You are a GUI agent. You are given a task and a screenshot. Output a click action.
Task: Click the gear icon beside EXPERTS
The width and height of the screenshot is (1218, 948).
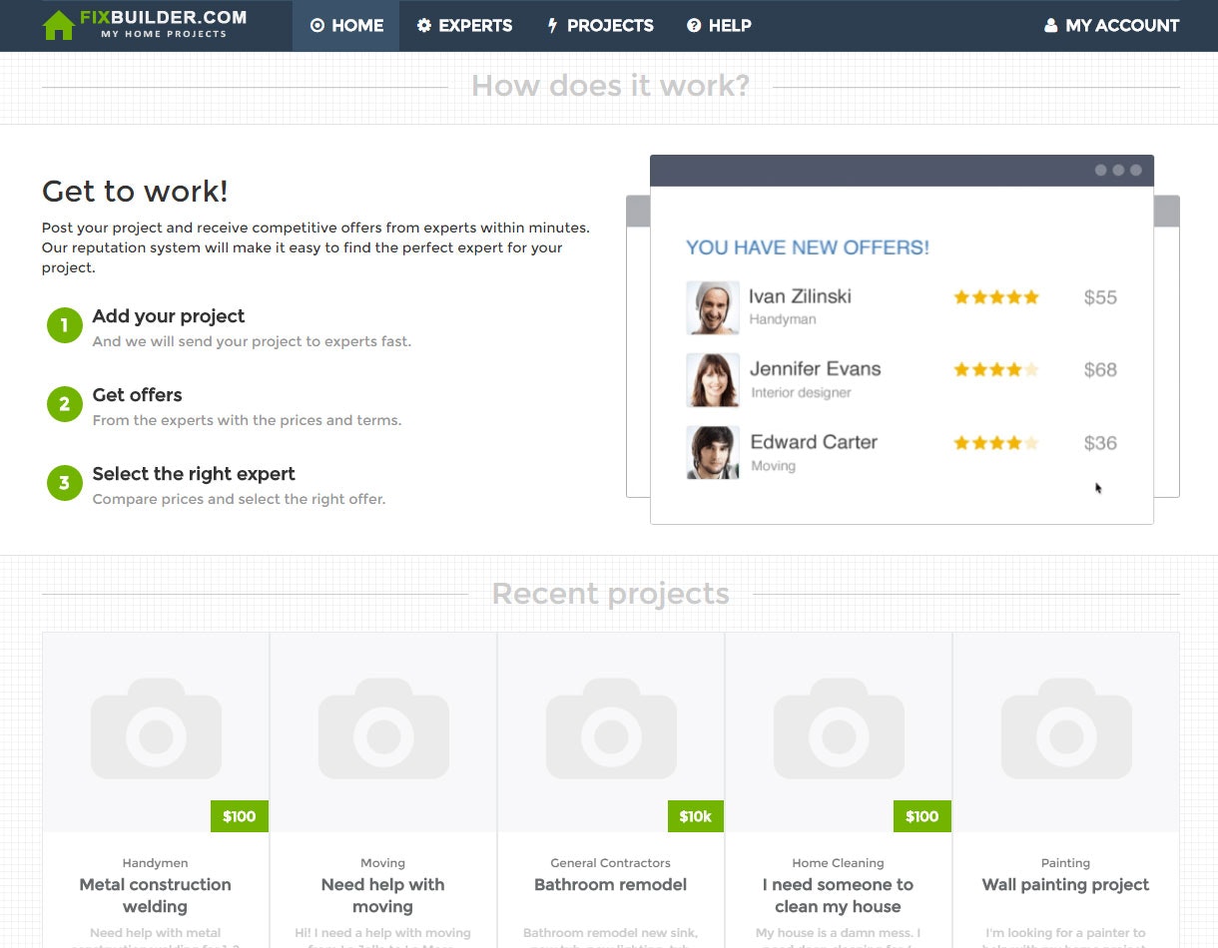[x=425, y=26]
